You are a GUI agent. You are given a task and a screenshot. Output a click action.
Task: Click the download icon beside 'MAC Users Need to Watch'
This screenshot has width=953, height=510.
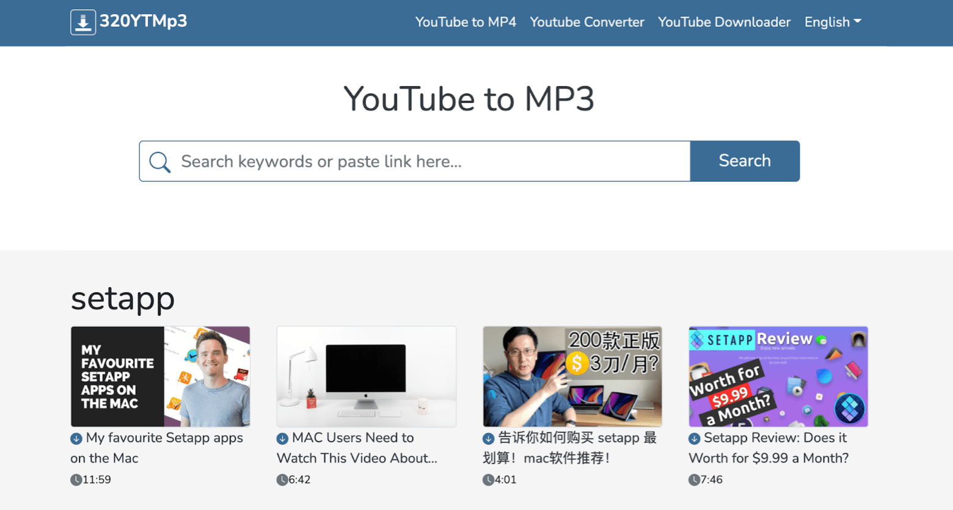click(282, 438)
